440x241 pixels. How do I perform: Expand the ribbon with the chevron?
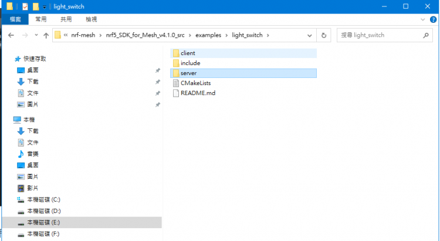pos(422,19)
